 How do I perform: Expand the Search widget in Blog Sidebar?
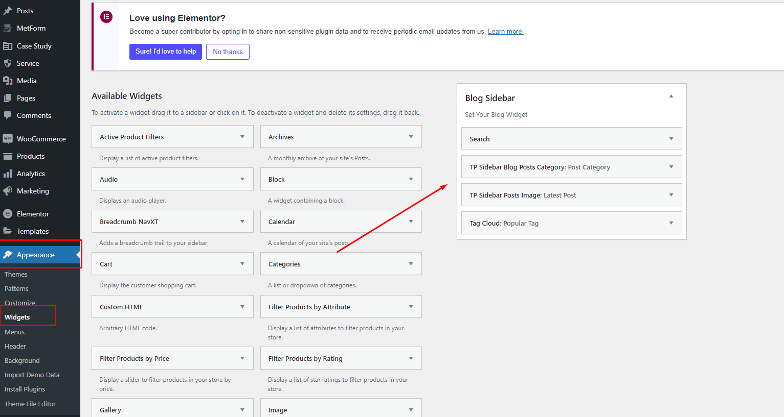(671, 139)
